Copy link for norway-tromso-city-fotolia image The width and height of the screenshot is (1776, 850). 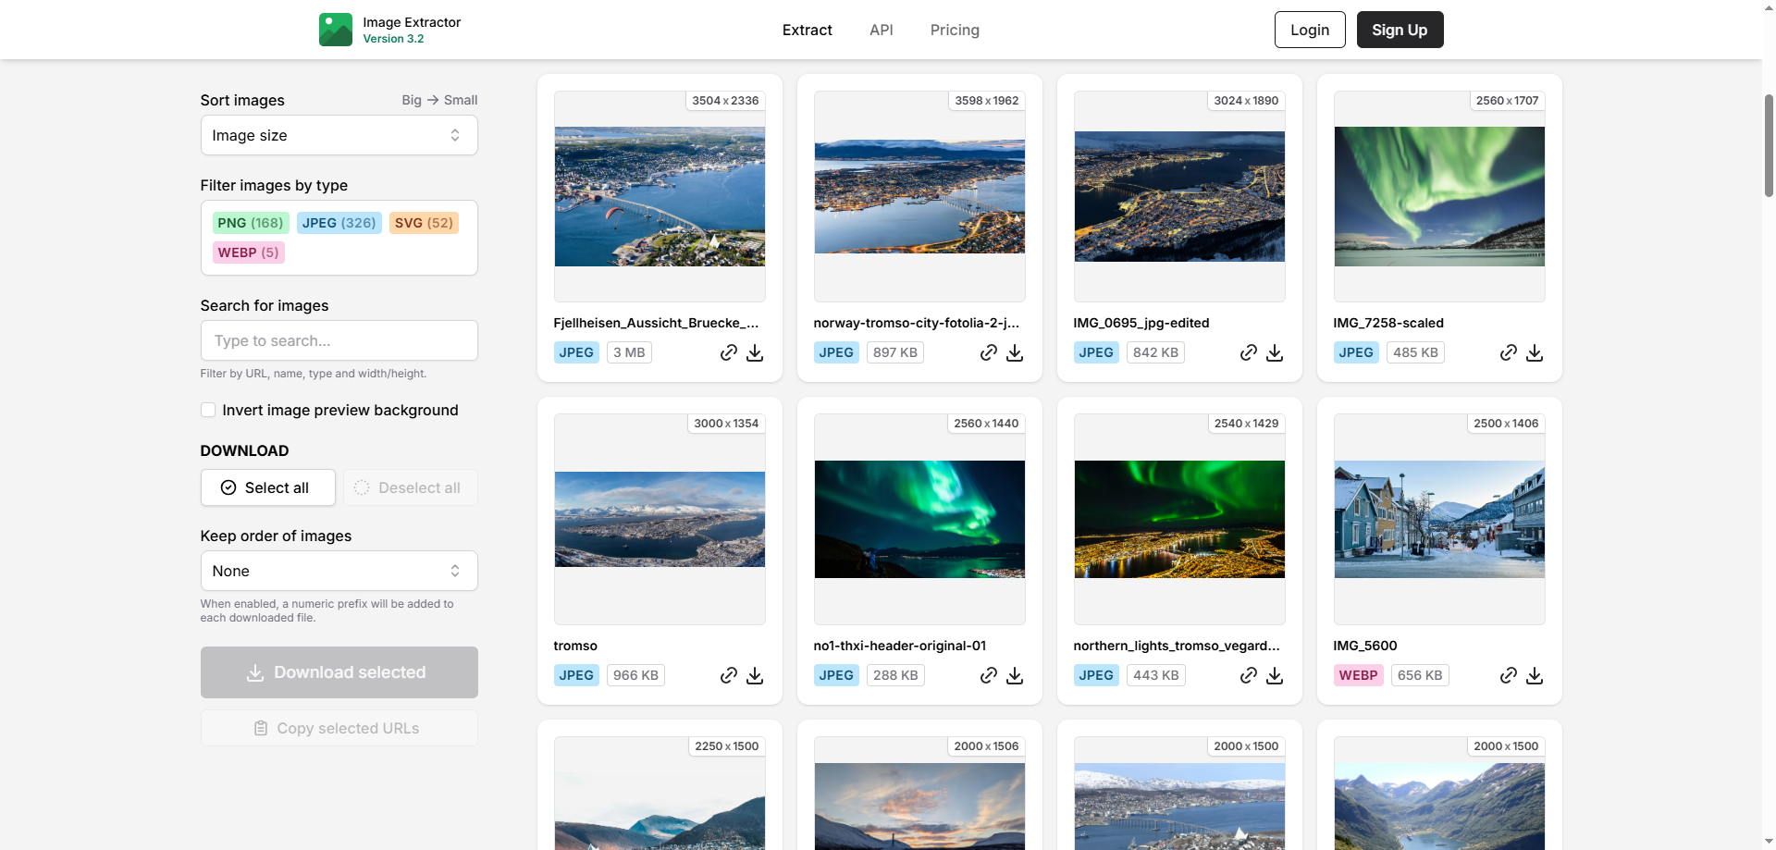(988, 352)
